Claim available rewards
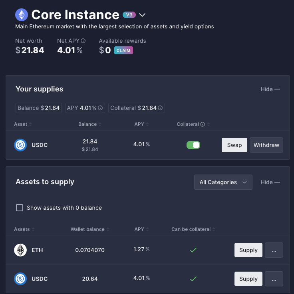The width and height of the screenshot is (294, 294). pyautogui.click(x=123, y=51)
